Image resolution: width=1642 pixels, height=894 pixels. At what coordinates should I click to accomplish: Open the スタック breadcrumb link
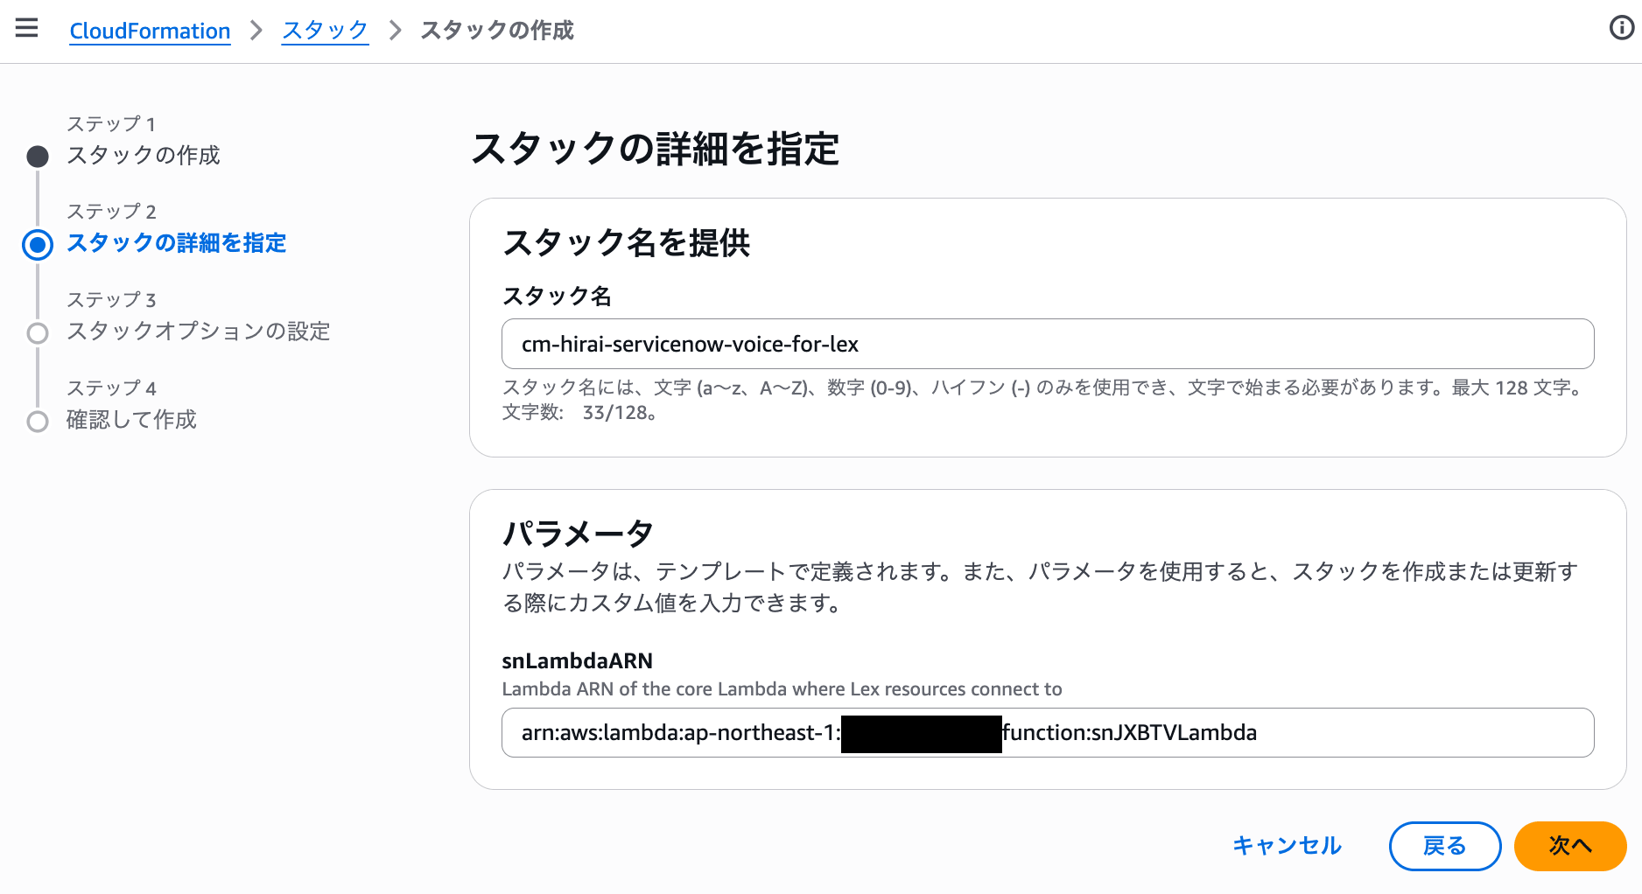coord(325,31)
